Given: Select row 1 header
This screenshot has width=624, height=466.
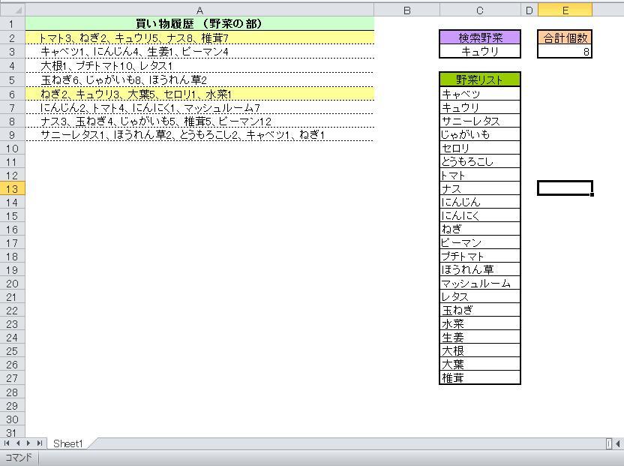Looking at the screenshot, I should pyautogui.click(x=12, y=24).
